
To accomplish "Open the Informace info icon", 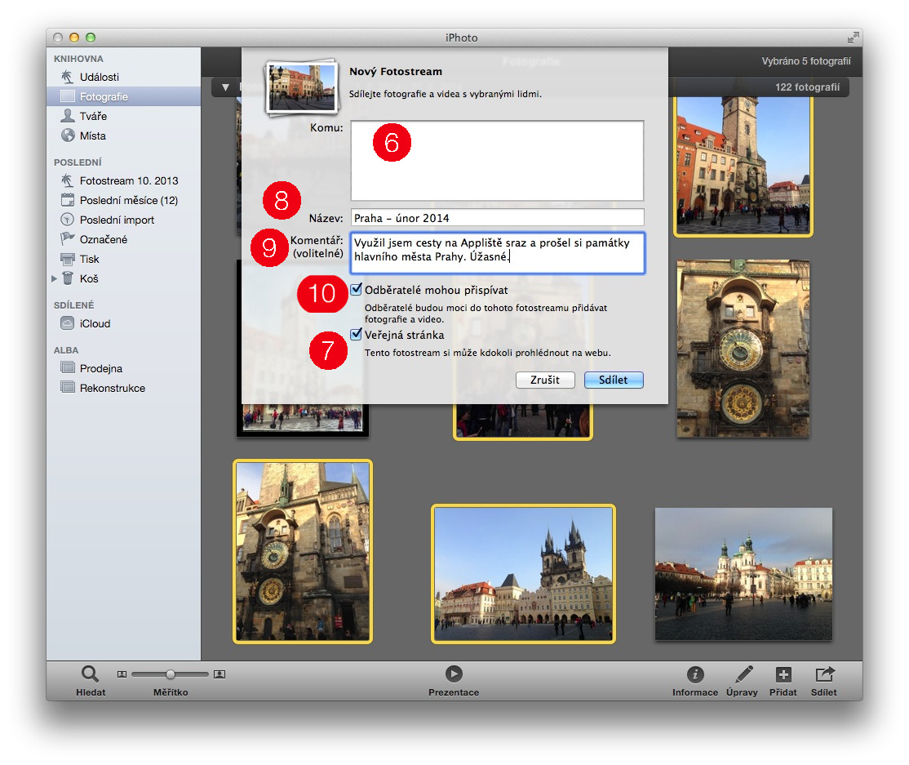I will (x=695, y=674).
